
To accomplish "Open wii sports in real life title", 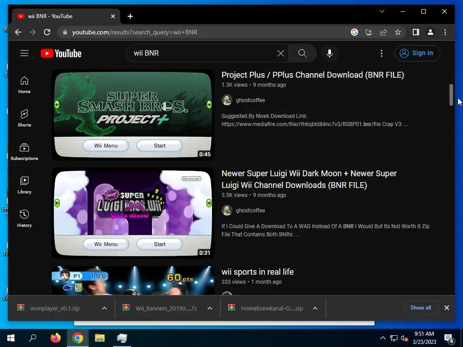I will coord(257,272).
